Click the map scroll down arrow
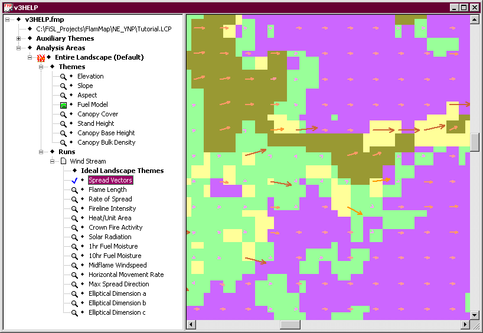Image resolution: width=483 pixels, height=333 pixels. (x=474, y=315)
